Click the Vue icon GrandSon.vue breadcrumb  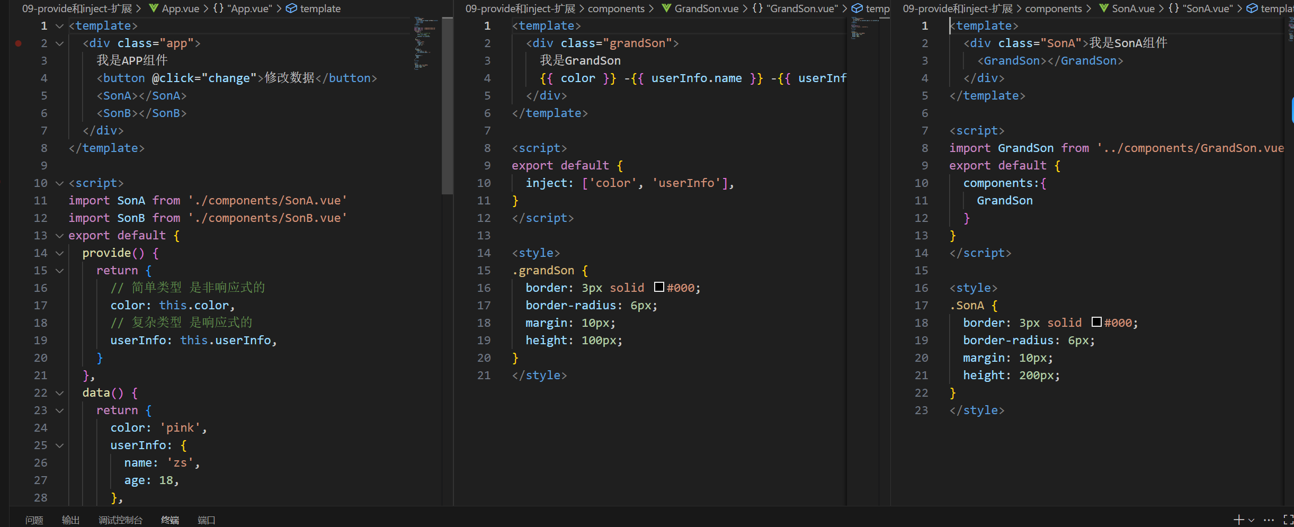(x=666, y=8)
